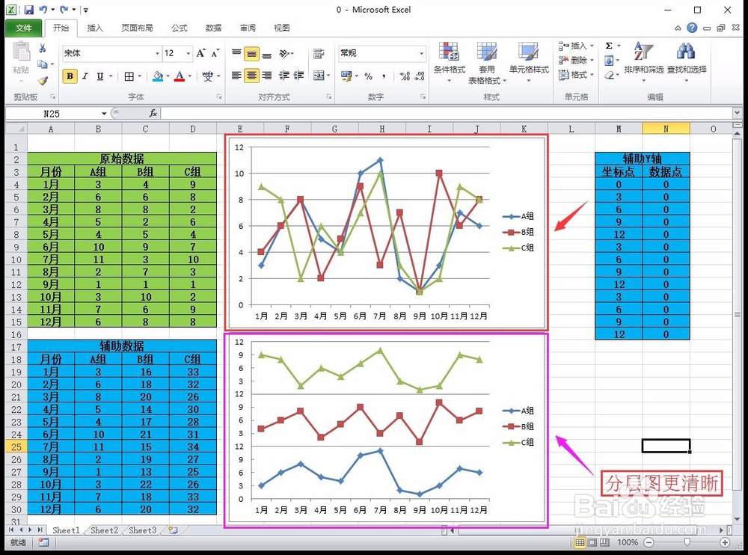Click Insert cells (插入) button
748x555 pixels.
pyautogui.click(x=577, y=46)
